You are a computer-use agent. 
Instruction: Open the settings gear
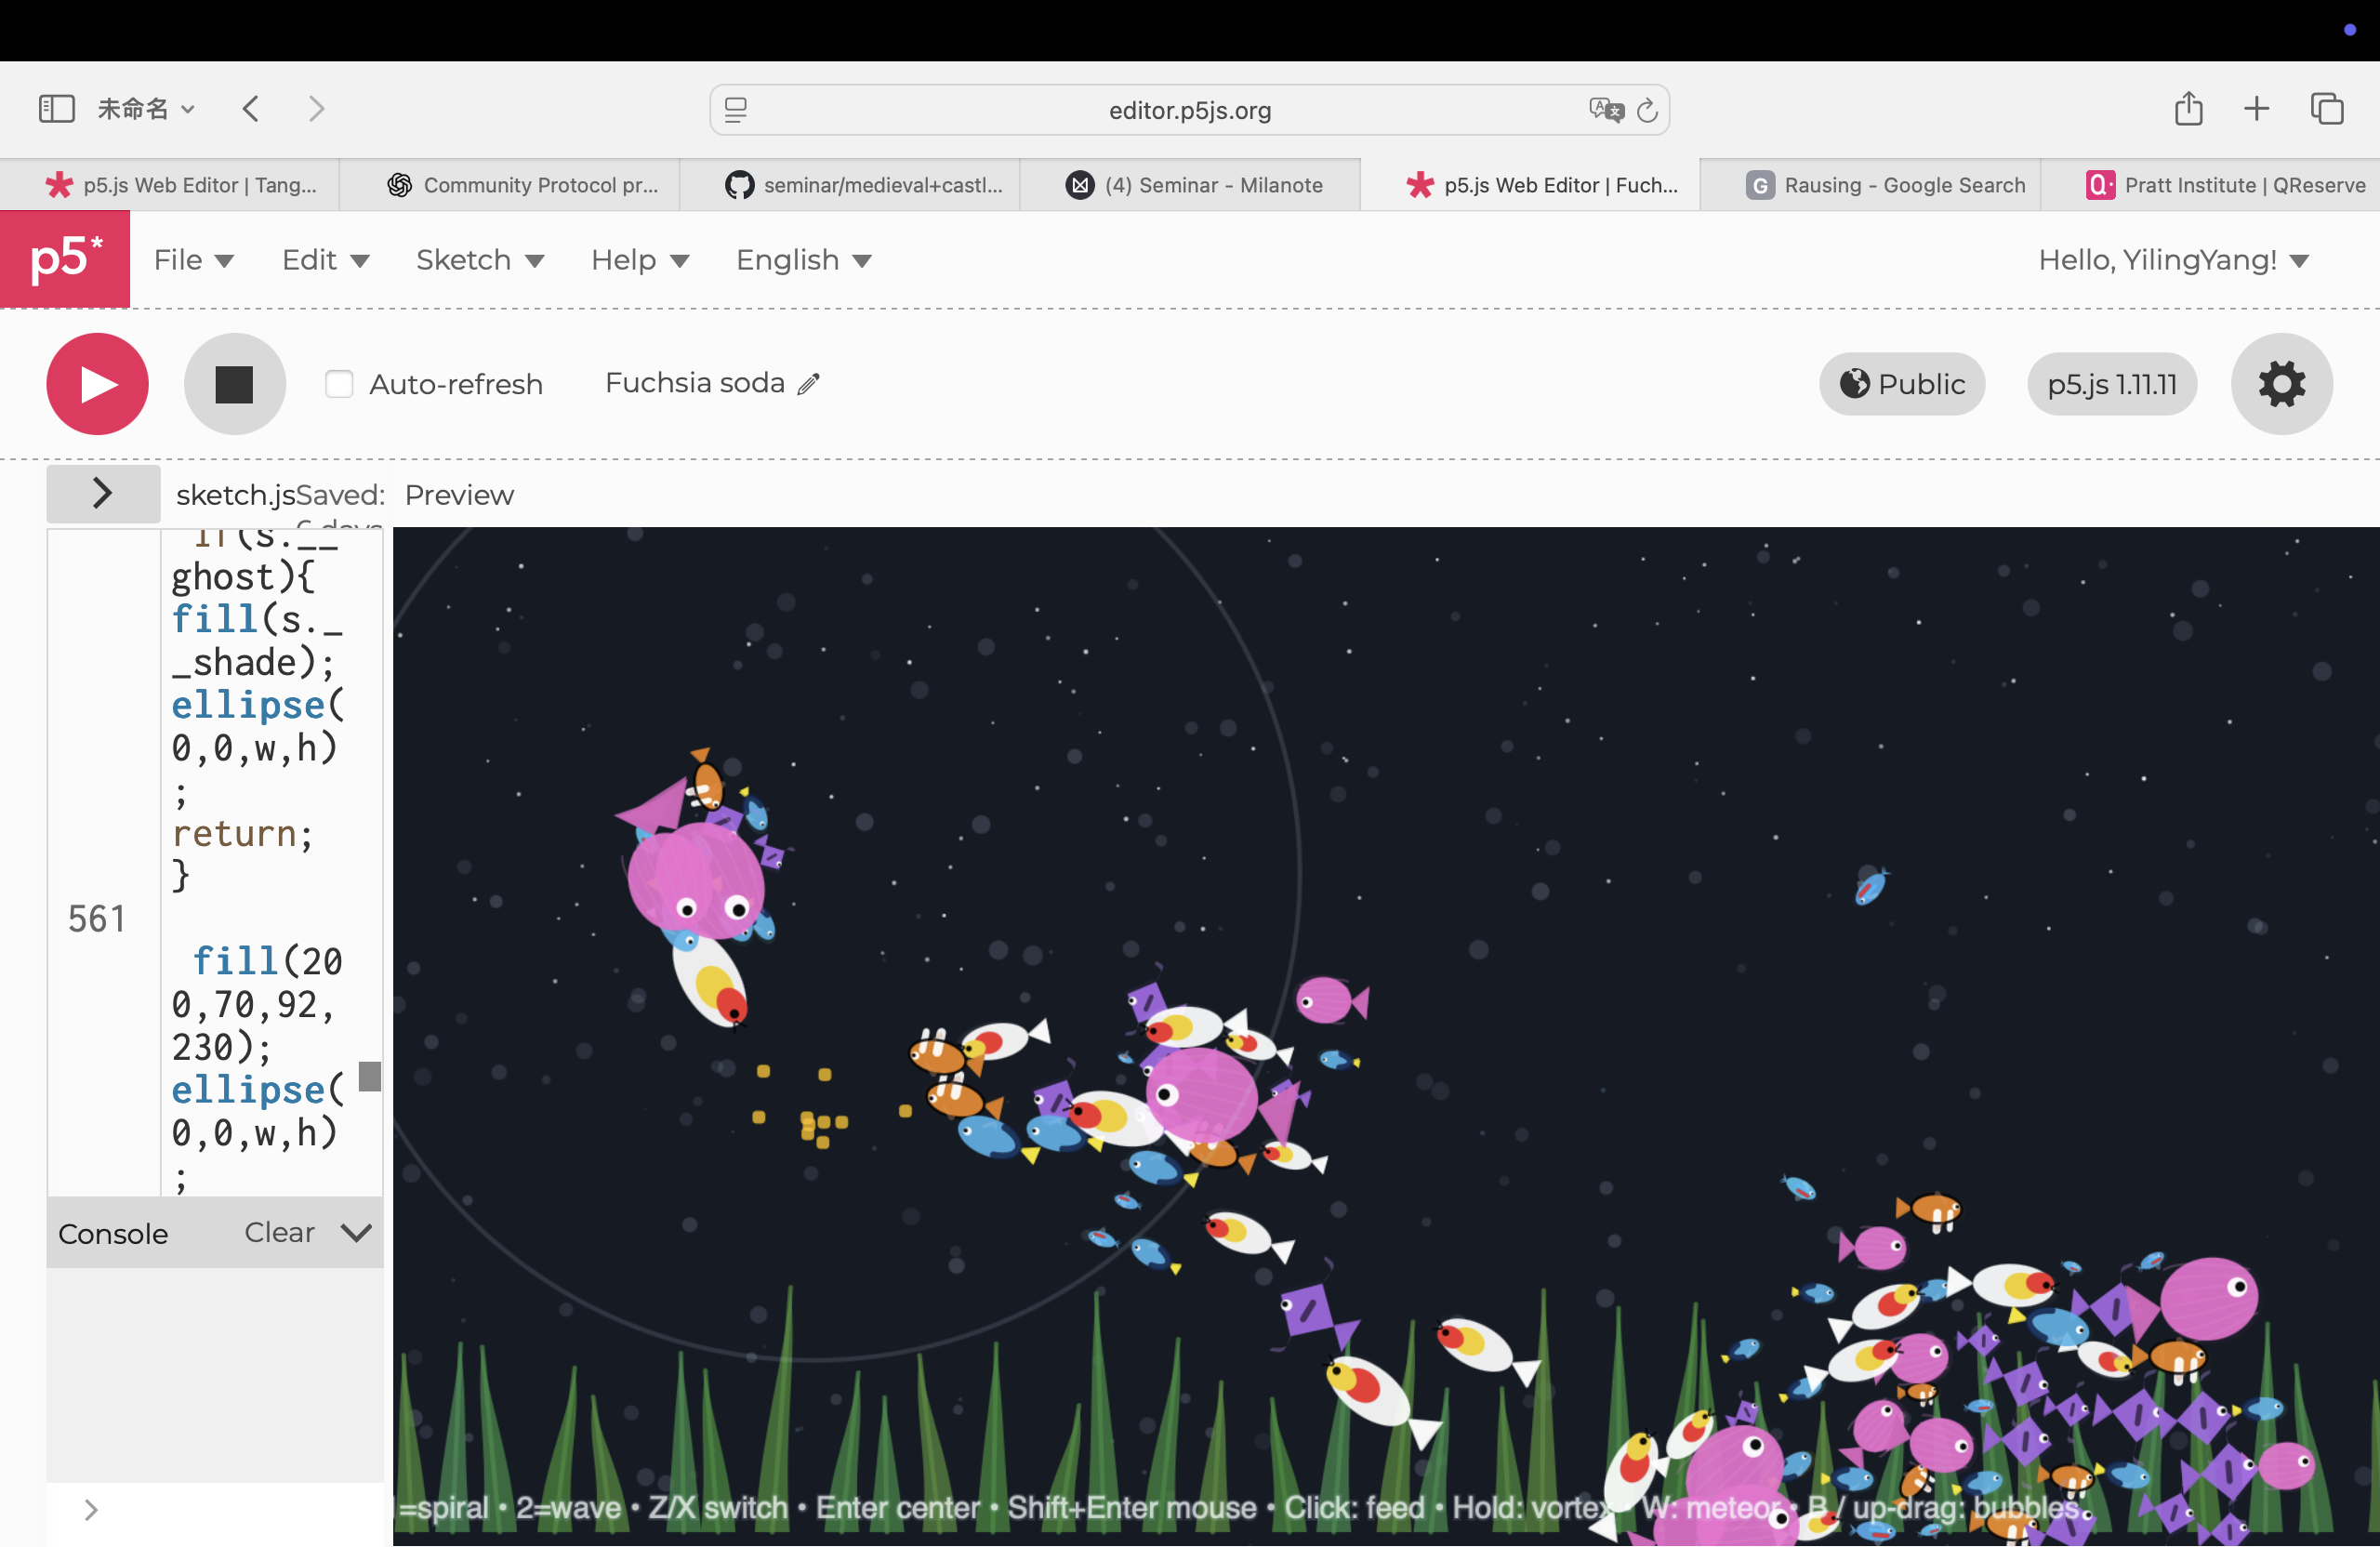coord(2281,384)
